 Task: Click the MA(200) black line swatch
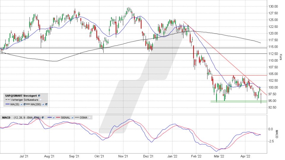(28, 104)
